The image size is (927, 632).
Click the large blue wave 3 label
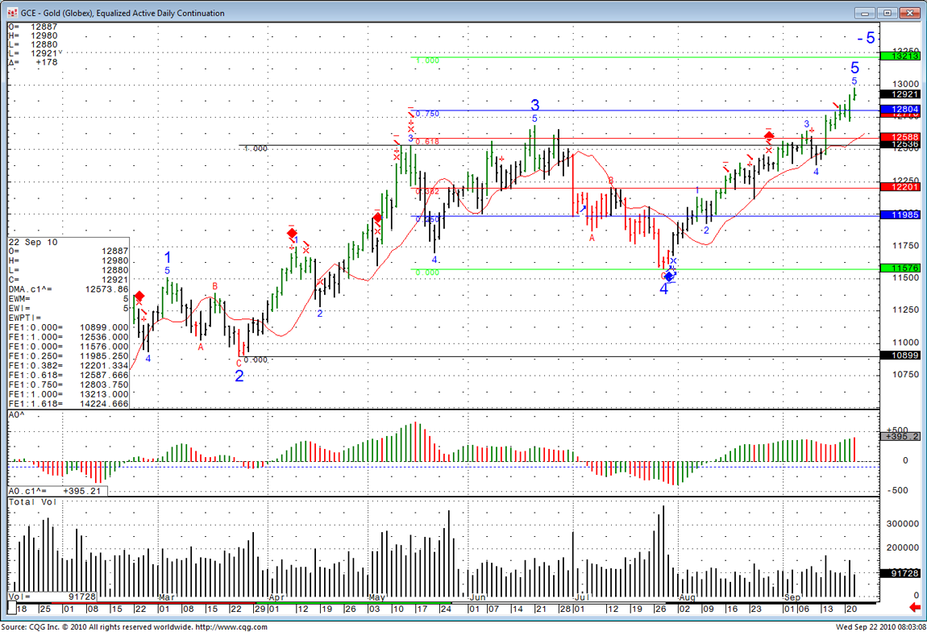tap(534, 105)
